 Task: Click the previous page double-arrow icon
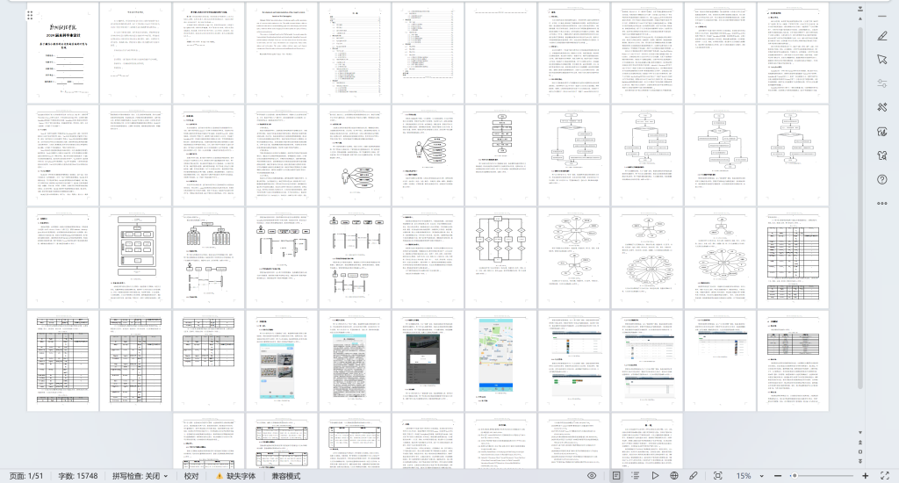(860, 443)
